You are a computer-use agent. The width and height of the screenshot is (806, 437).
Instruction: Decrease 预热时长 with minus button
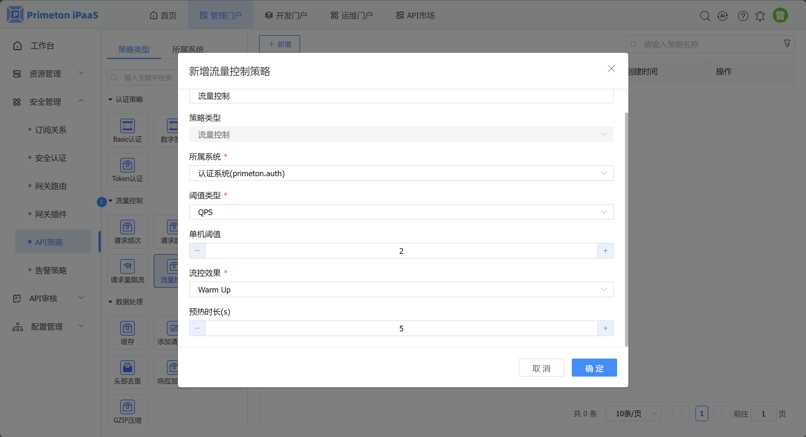pyautogui.click(x=197, y=328)
